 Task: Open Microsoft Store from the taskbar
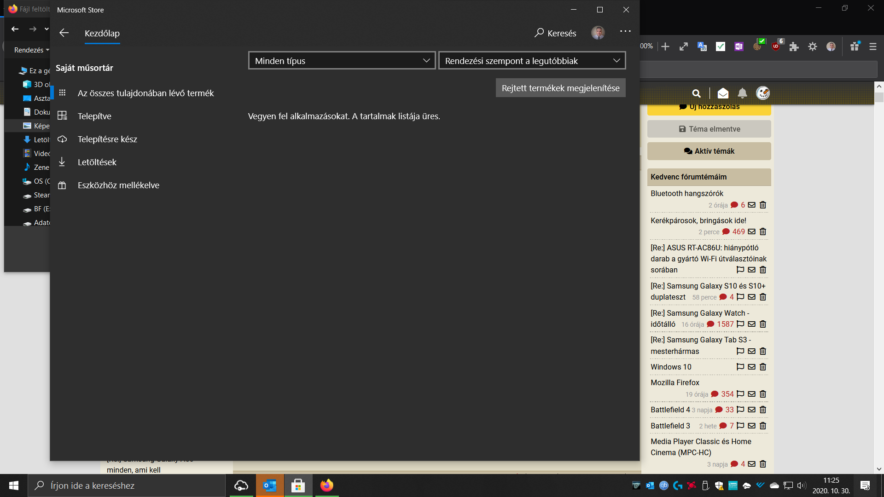click(x=298, y=485)
